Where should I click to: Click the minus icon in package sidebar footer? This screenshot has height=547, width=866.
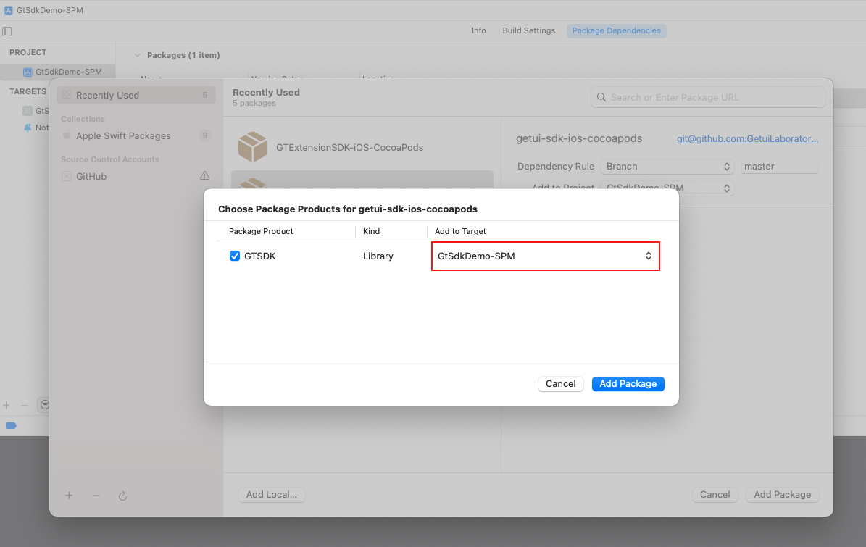tap(96, 496)
